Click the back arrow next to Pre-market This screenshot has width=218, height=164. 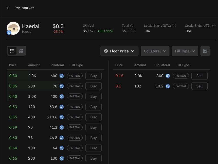tap(8, 8)
